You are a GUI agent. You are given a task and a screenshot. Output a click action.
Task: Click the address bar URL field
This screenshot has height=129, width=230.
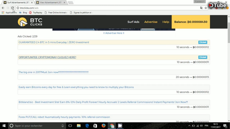pos(109,8)
